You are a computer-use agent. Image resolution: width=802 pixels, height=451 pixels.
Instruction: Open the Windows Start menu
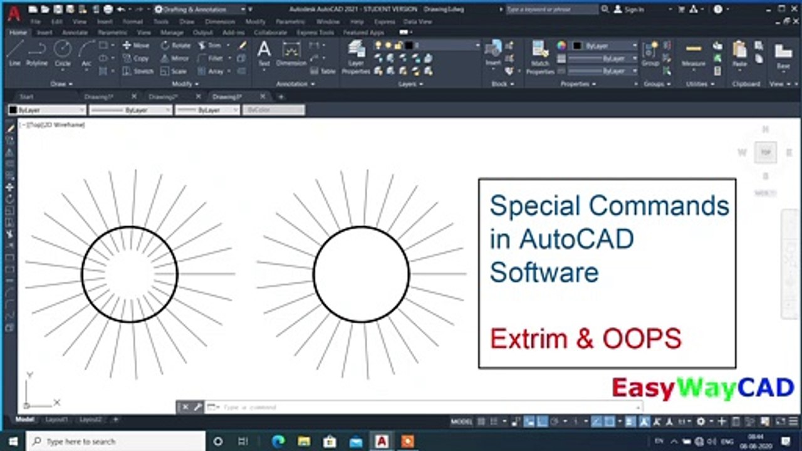coord(13,442)
